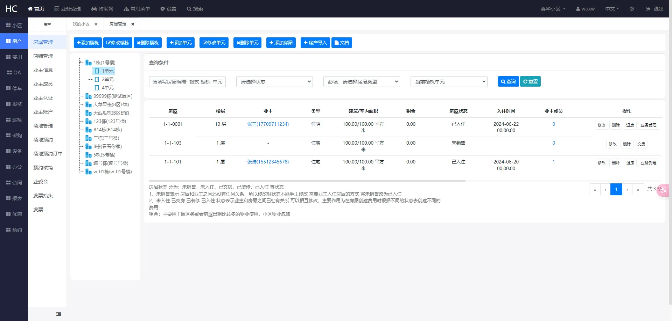Open 业务受理 top menu
This screenshot has height=321, width=672.
[x=68, y=9]
